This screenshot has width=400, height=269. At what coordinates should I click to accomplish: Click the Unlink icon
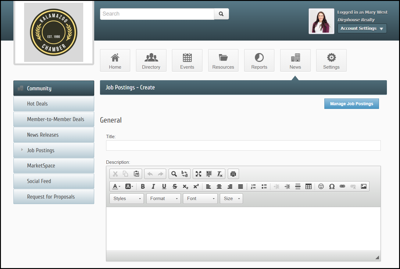click(353, 186)
